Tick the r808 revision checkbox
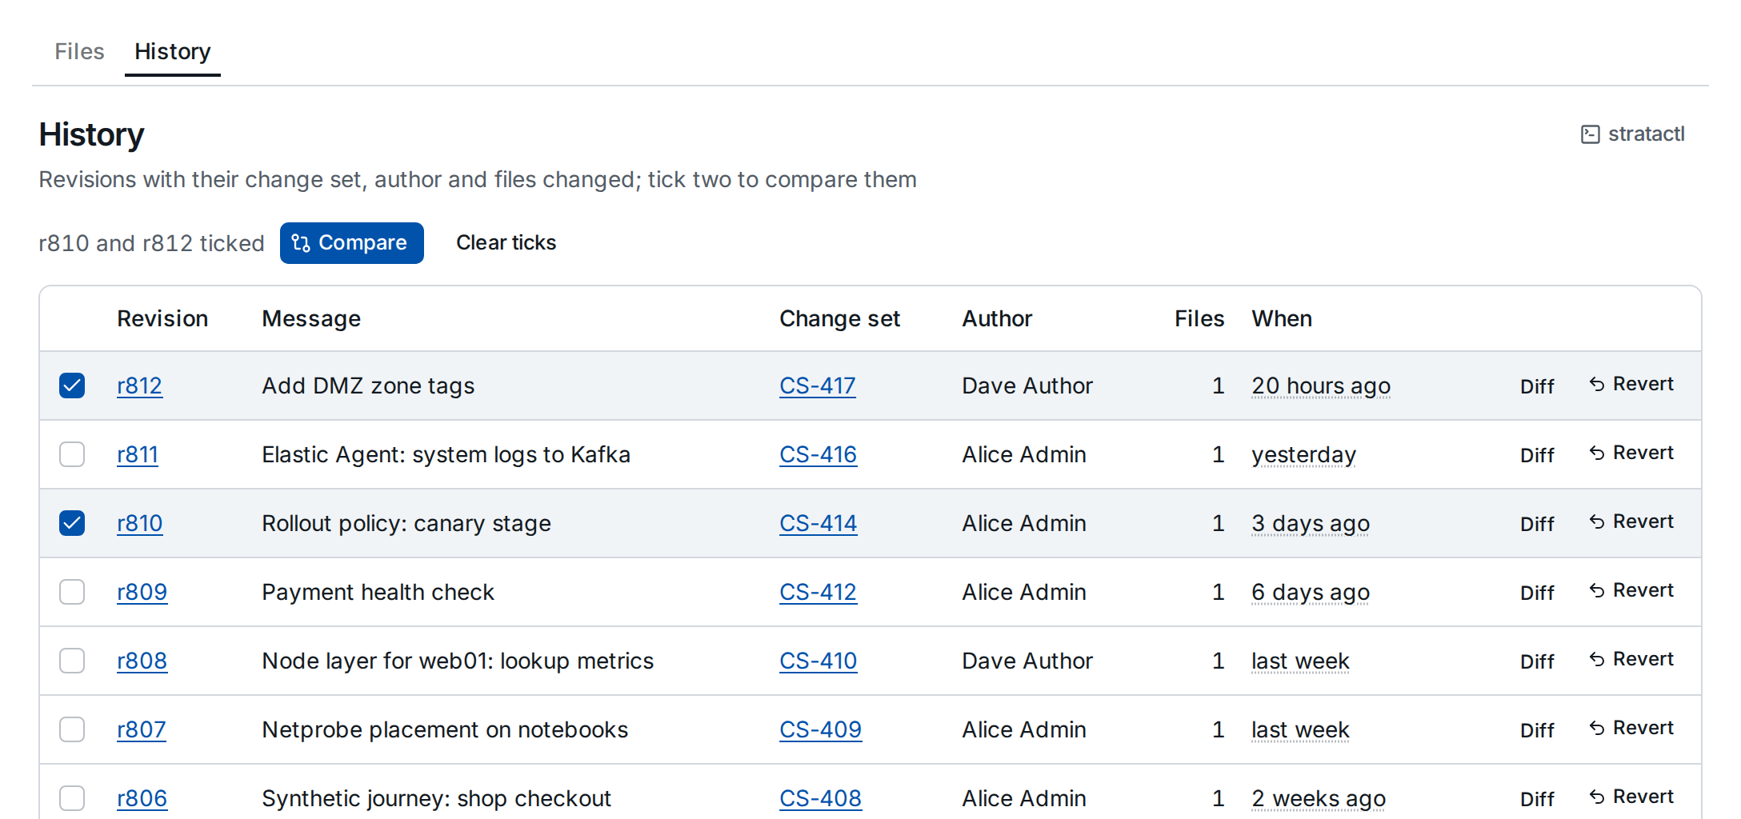This screenshot has height=819, width=1741. tap(72, 661)
